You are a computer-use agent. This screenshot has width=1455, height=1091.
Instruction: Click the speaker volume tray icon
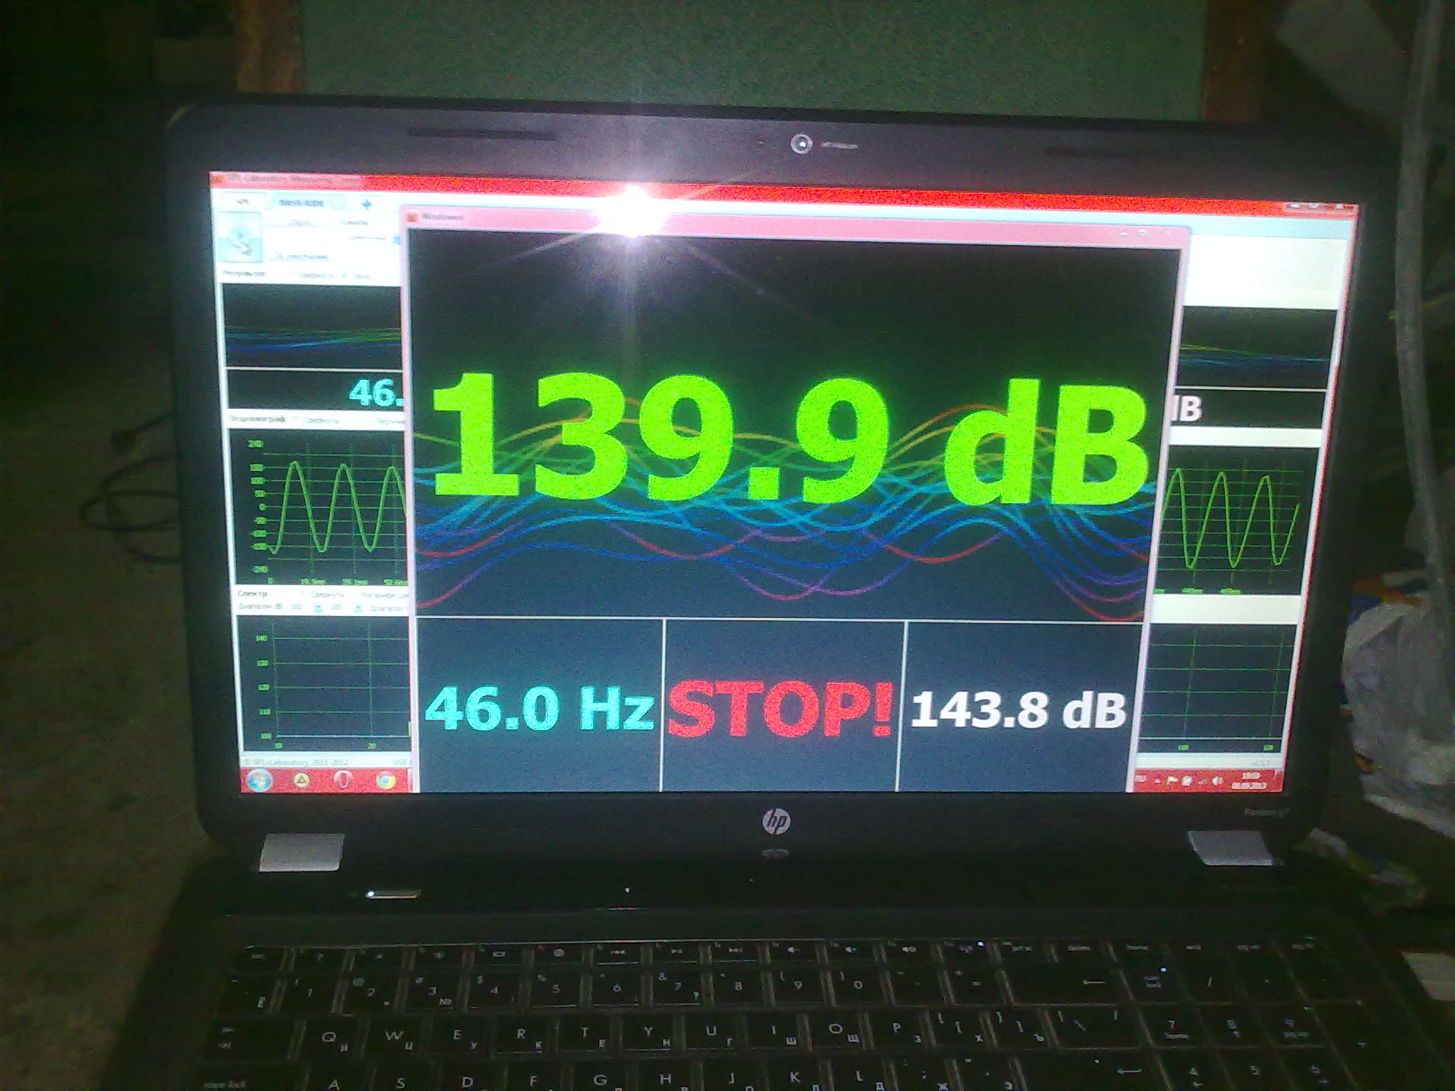(x=1218, y=781)
